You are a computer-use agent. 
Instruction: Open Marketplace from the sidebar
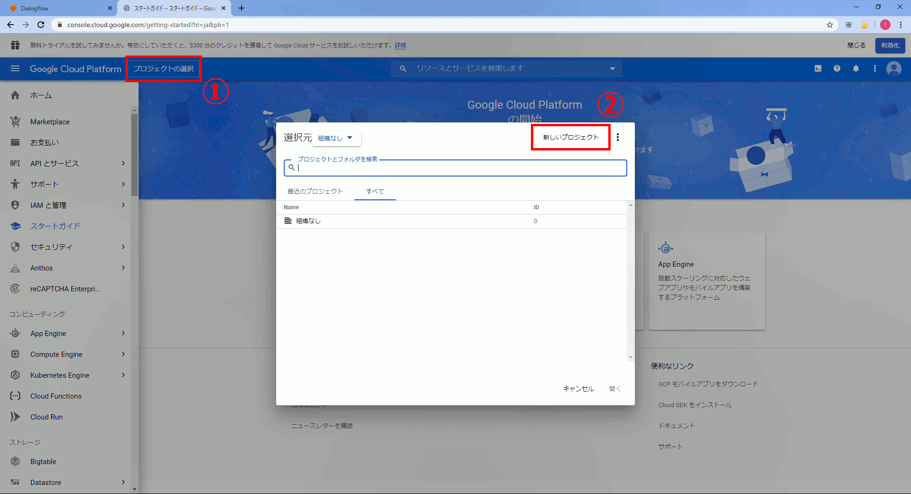(50, 122)
